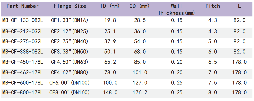Click part number MB-CF-212-032L

pyautogui.click(x=23, y=31)
